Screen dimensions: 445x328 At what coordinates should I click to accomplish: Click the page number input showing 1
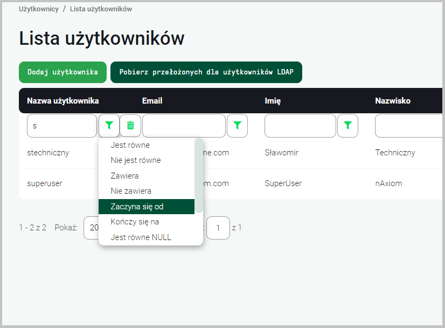click(x=218, y=228)
